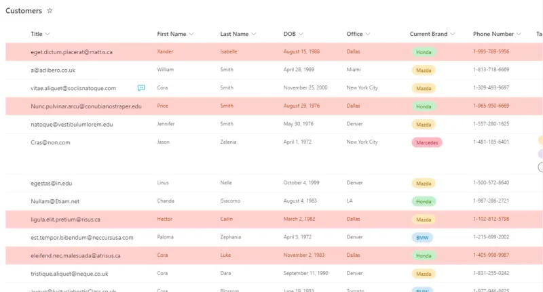Open the Cras@non.com customer entry
Viewport: 543px width, 292px height.
click(50, 142)
